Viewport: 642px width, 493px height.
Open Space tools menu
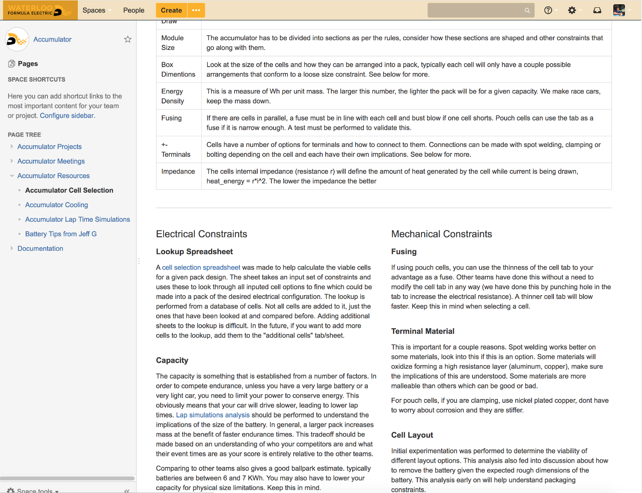click(x=33, y=490)
